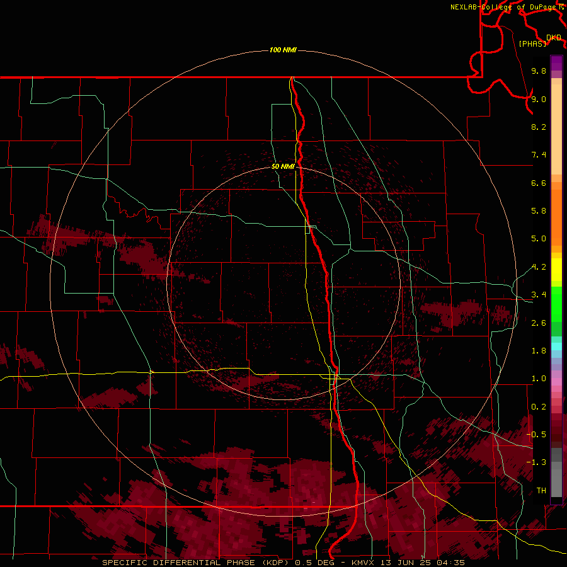567x567 pixels.
Task: Click the 1.0 scale value
Action: click(x=539, y=379)
